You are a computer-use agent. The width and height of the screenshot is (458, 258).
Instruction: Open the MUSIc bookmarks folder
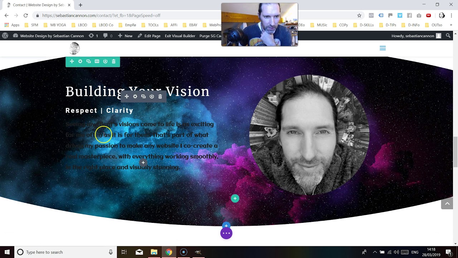pos(318,25)
